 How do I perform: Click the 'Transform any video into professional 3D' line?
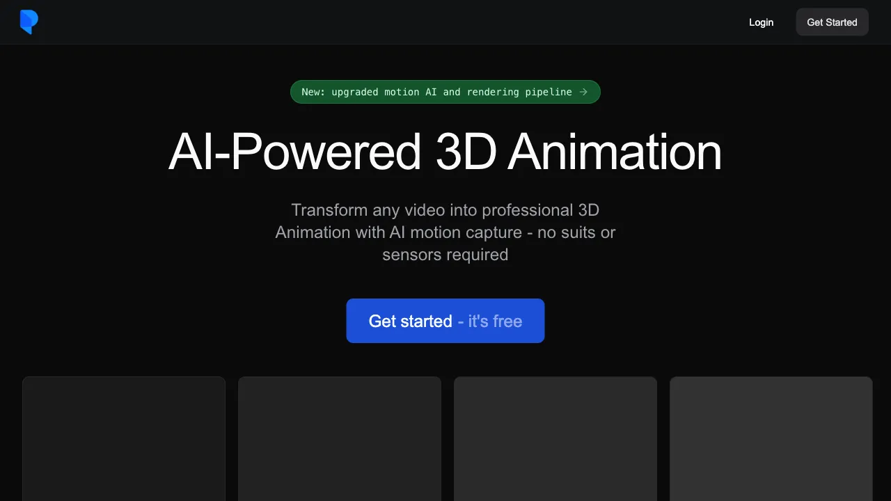coord(445,210)
